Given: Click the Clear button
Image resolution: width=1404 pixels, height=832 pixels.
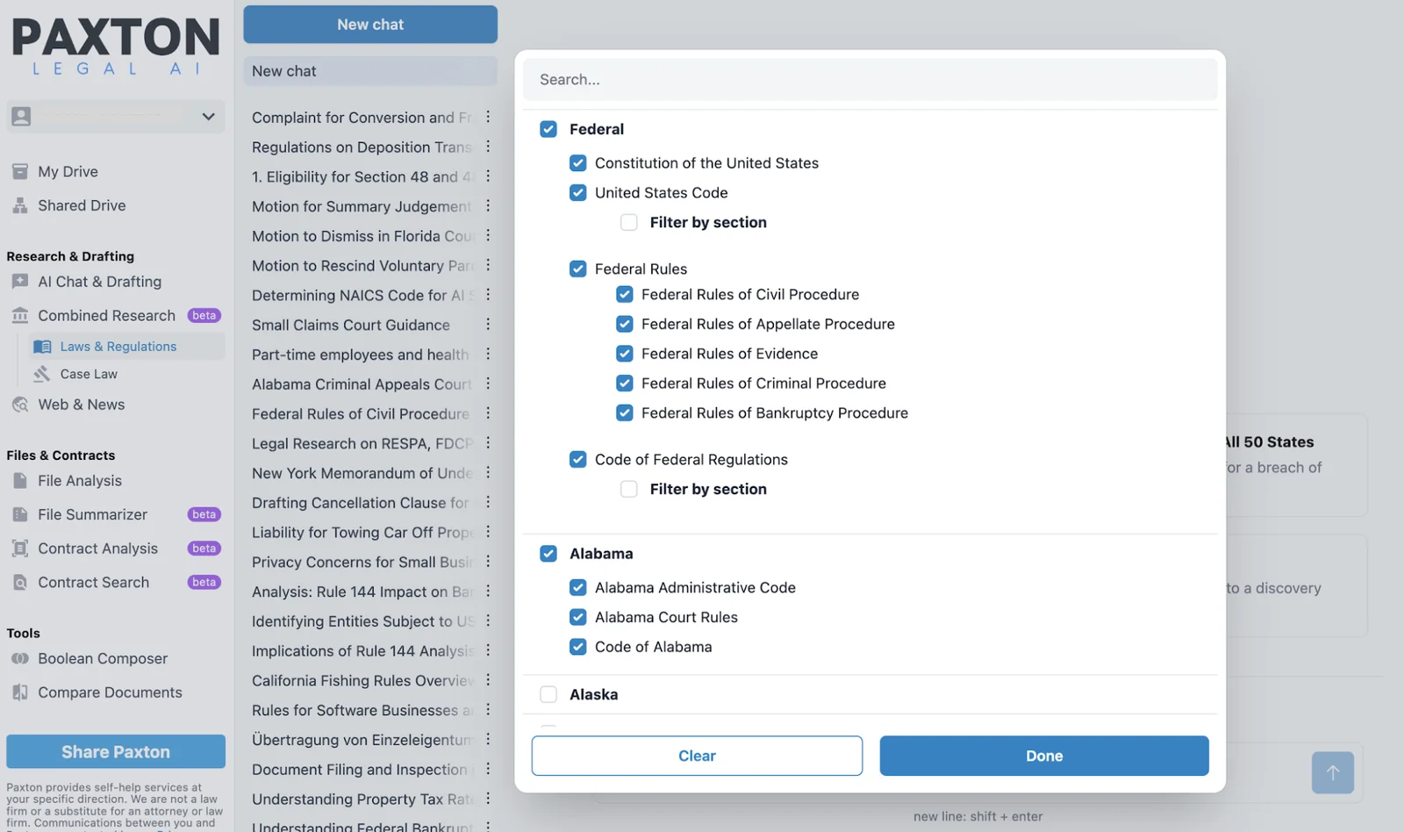Looking at the screenshot, I should [697, 756].
